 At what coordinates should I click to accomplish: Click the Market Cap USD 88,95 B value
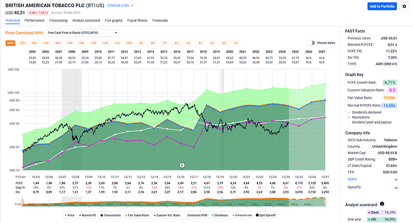[387, 153]
